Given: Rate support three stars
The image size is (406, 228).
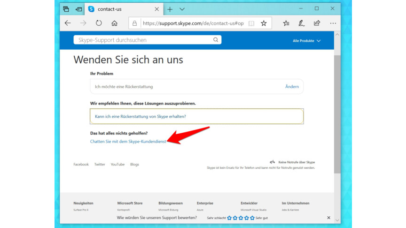Looking at the screenshot, I should [241, 218].
